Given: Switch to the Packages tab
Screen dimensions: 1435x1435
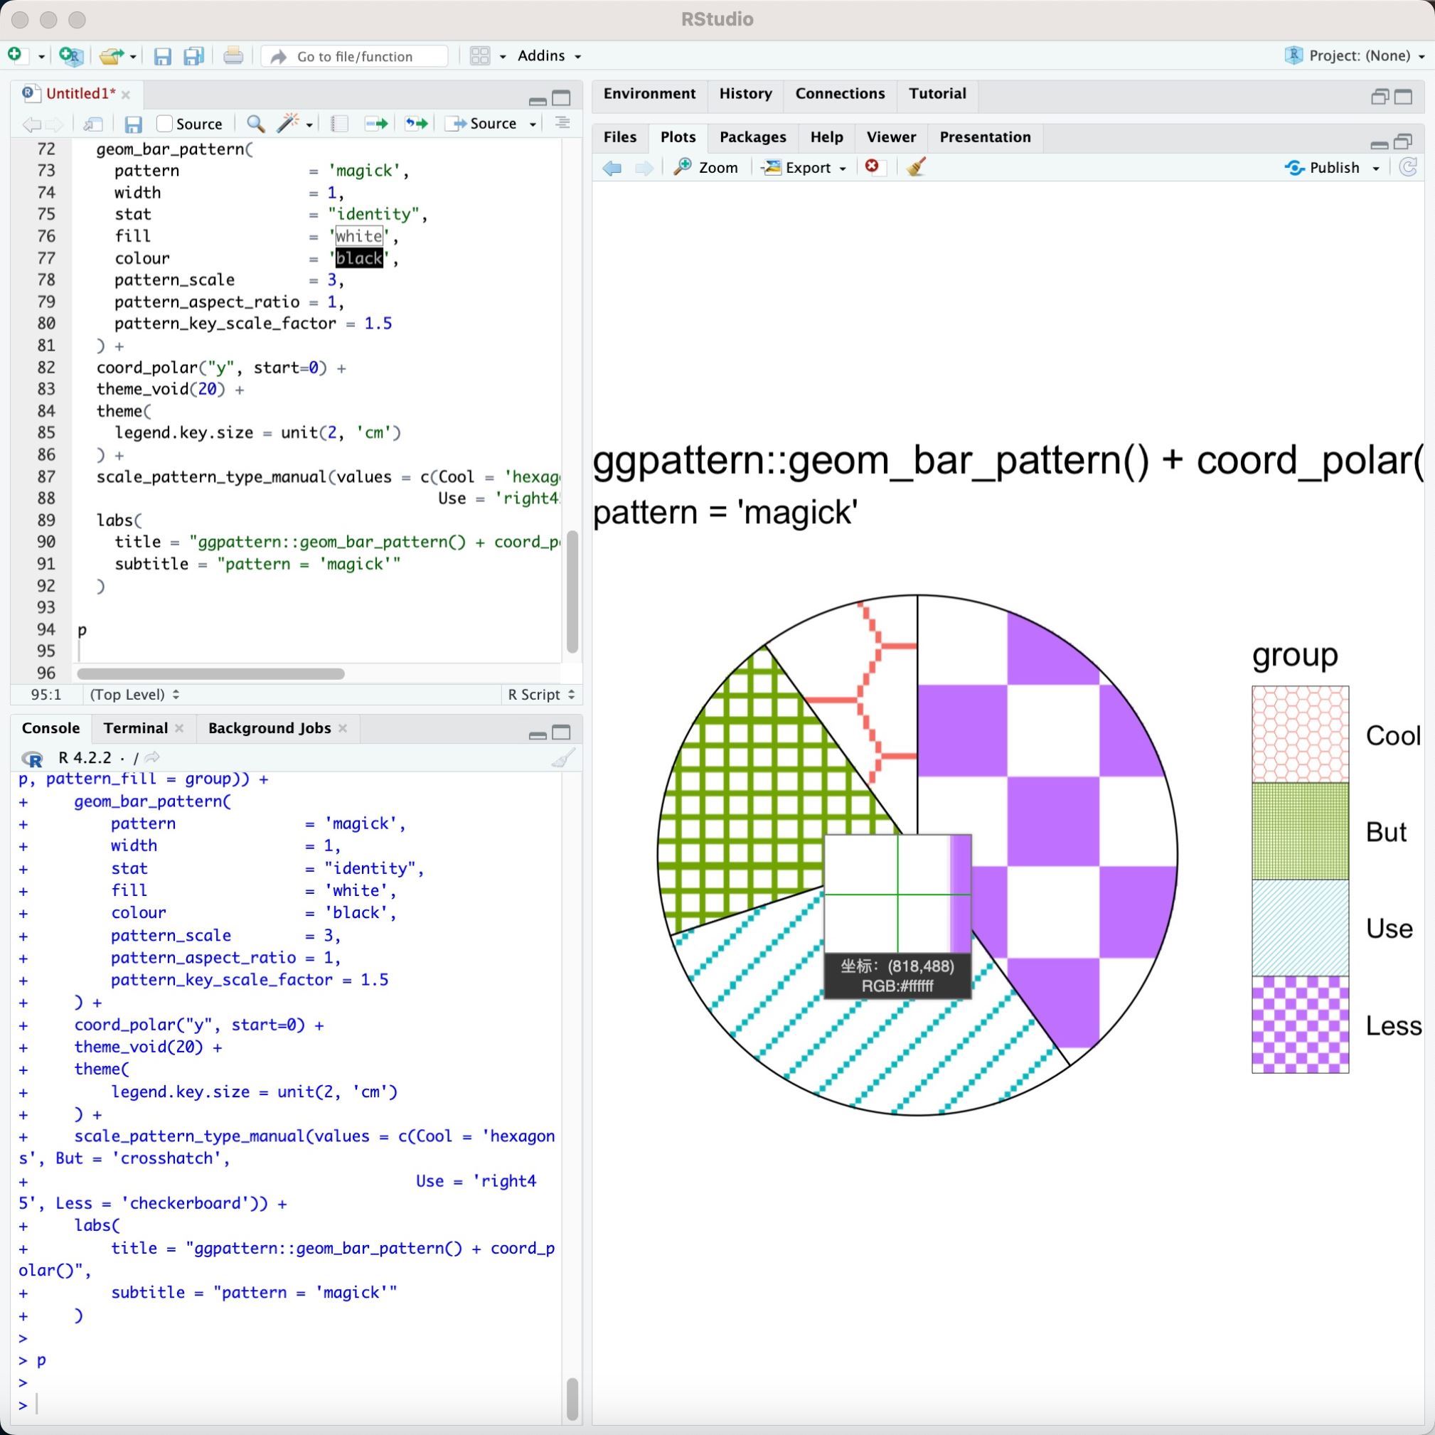Looking at the screenshot, I should (x=752, y=137).
